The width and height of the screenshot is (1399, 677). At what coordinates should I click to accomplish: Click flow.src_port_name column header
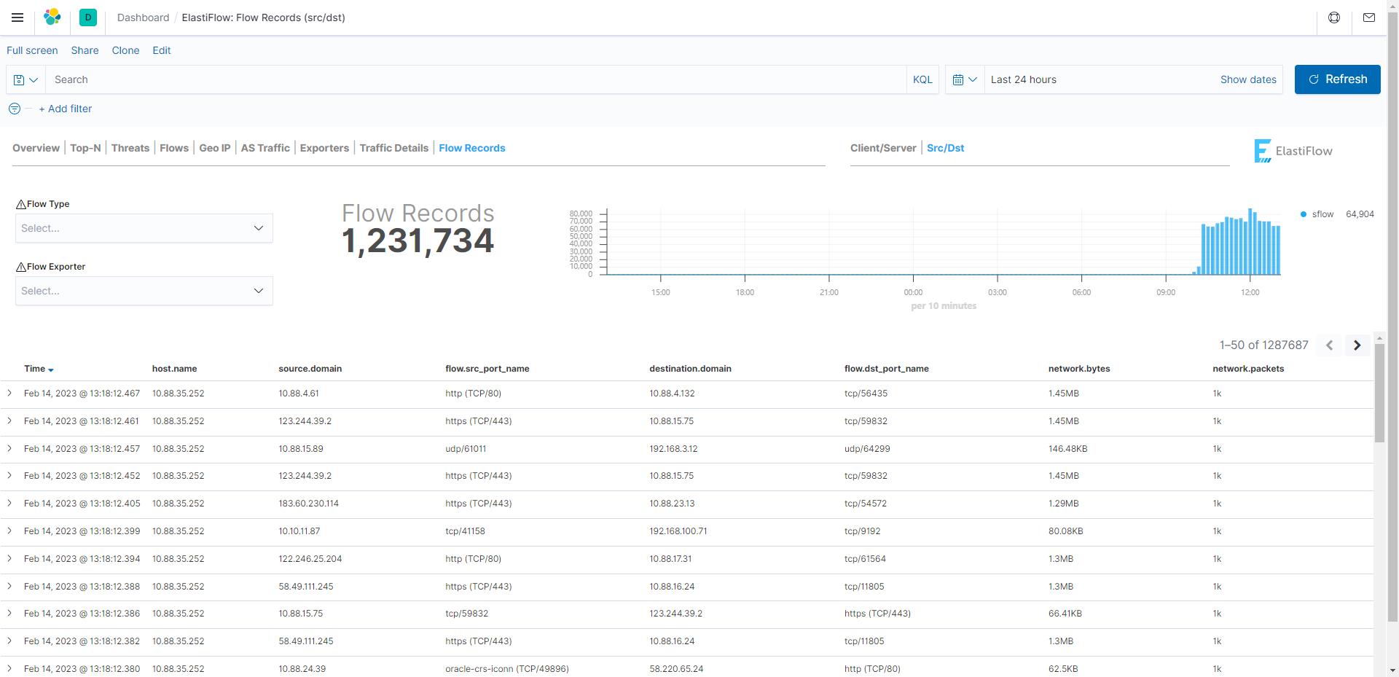coord(487,369)
